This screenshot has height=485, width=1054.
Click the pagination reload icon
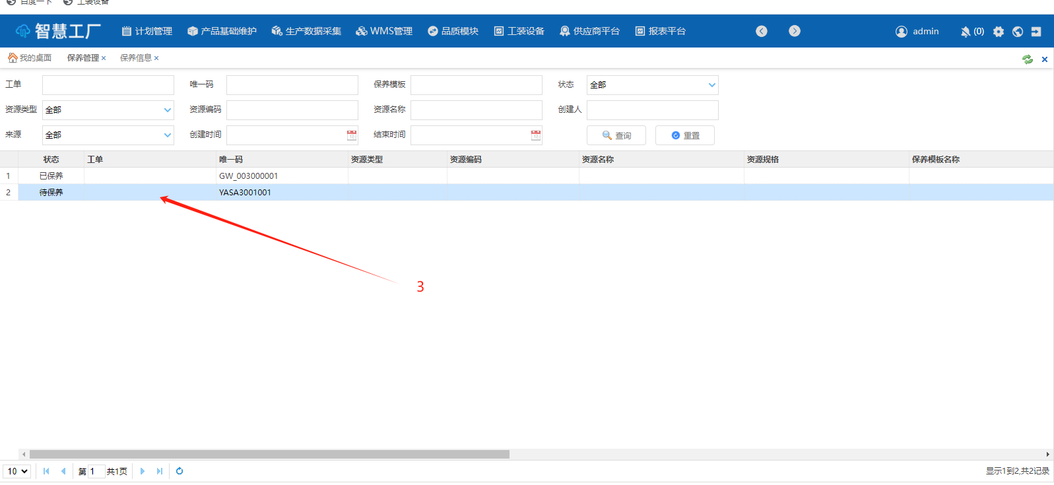click(180, 471)
